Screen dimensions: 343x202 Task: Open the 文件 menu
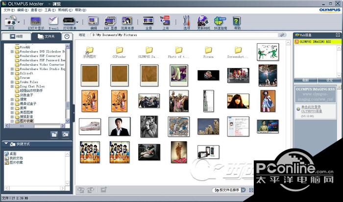pyautogui.click(x=9, y=10)
